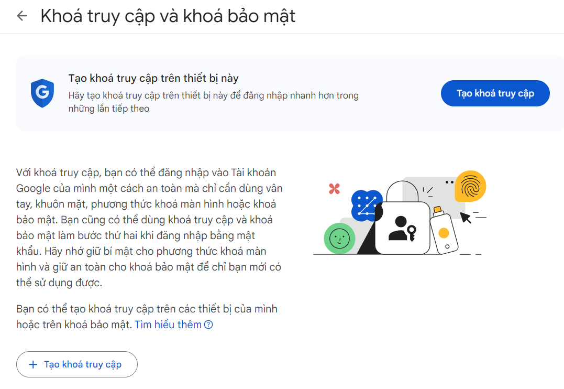Open the "Tìm hiểu thêm" link
This screenshot has width=564, height=389.
point(168,325)
